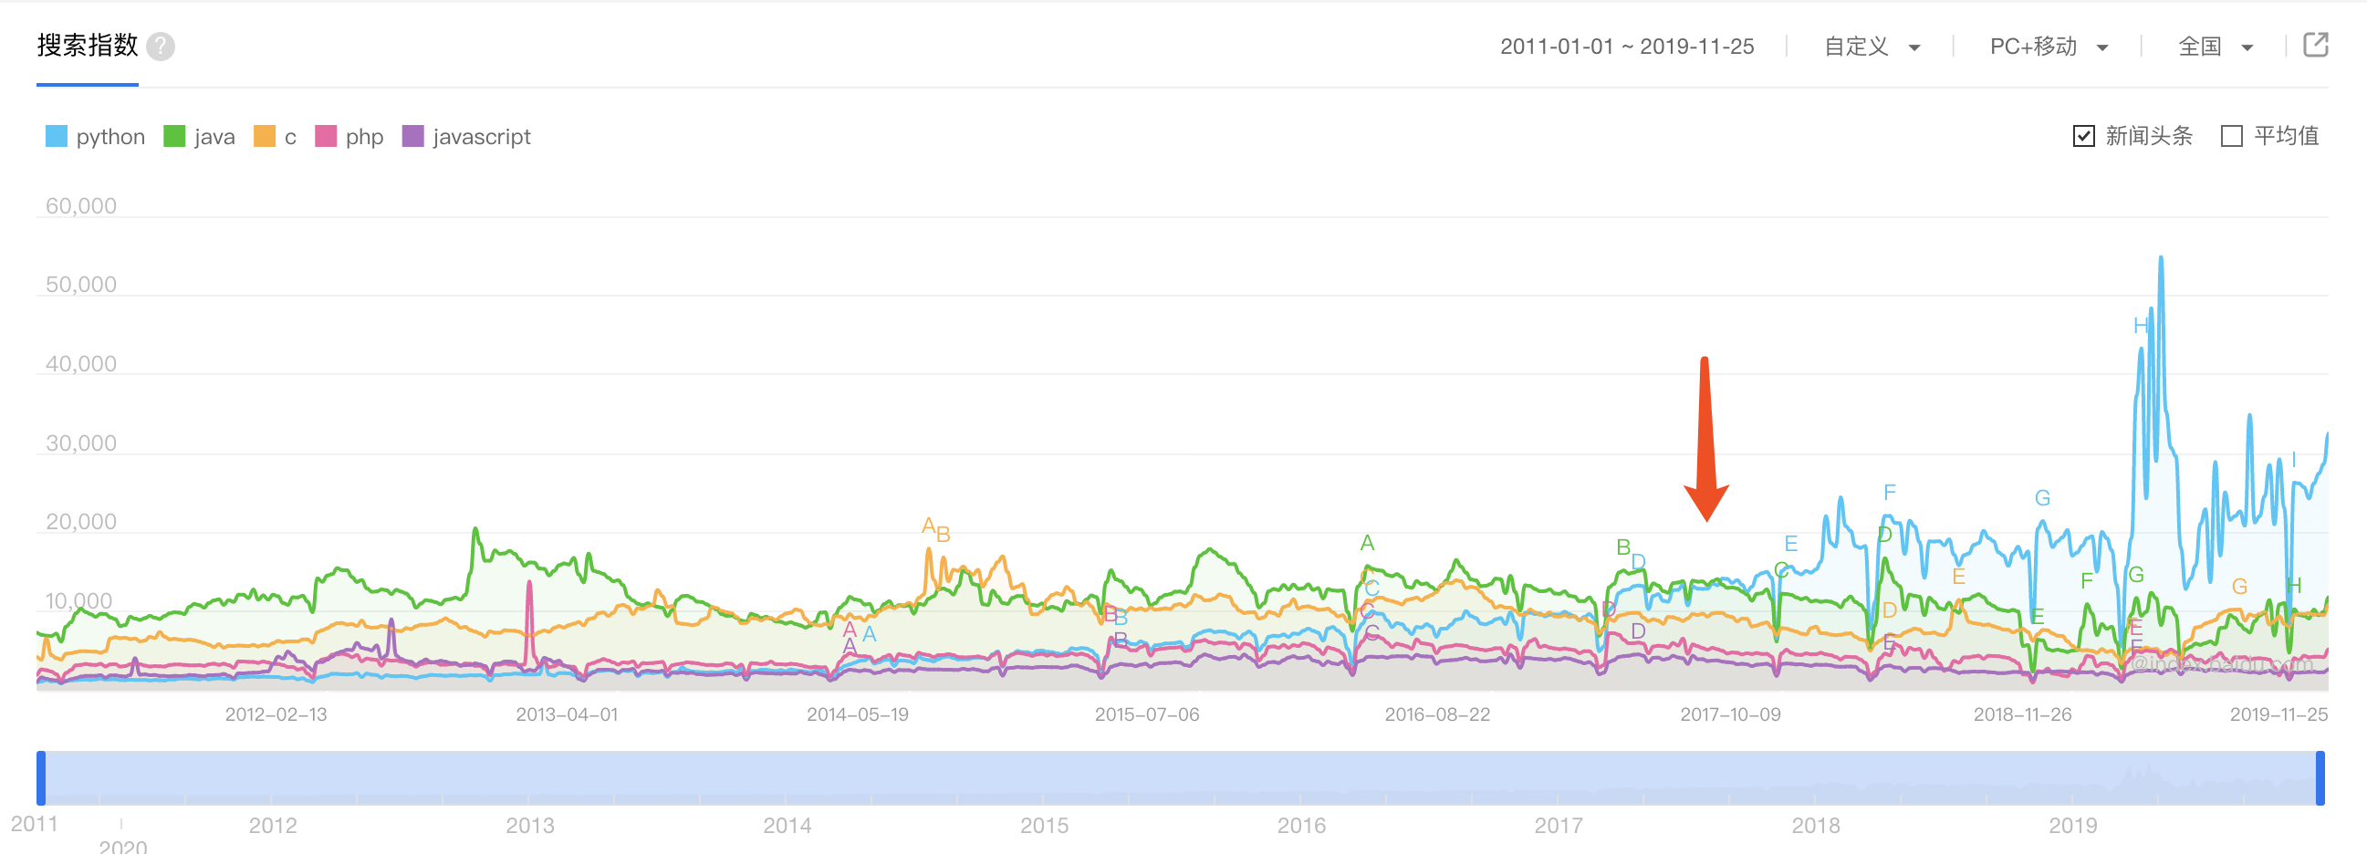Toggle the php legend swatch
The height and width of the screenshot is (854, 2367).
point(325,137)
